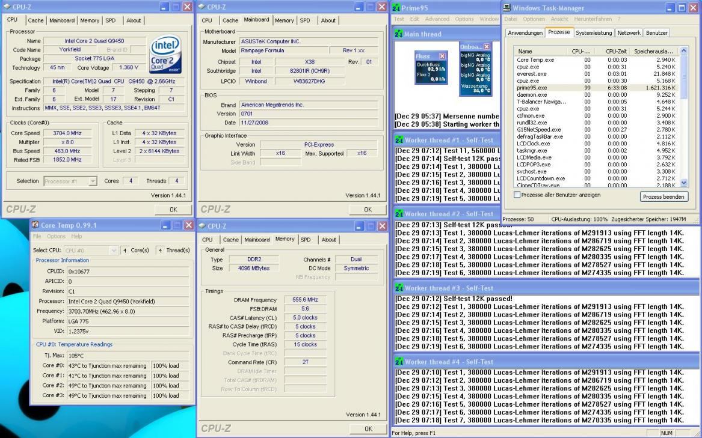Screen dimensions: 702x438
Task: Click the Windows Task-Manager title icon
Action: coord(507,8)
